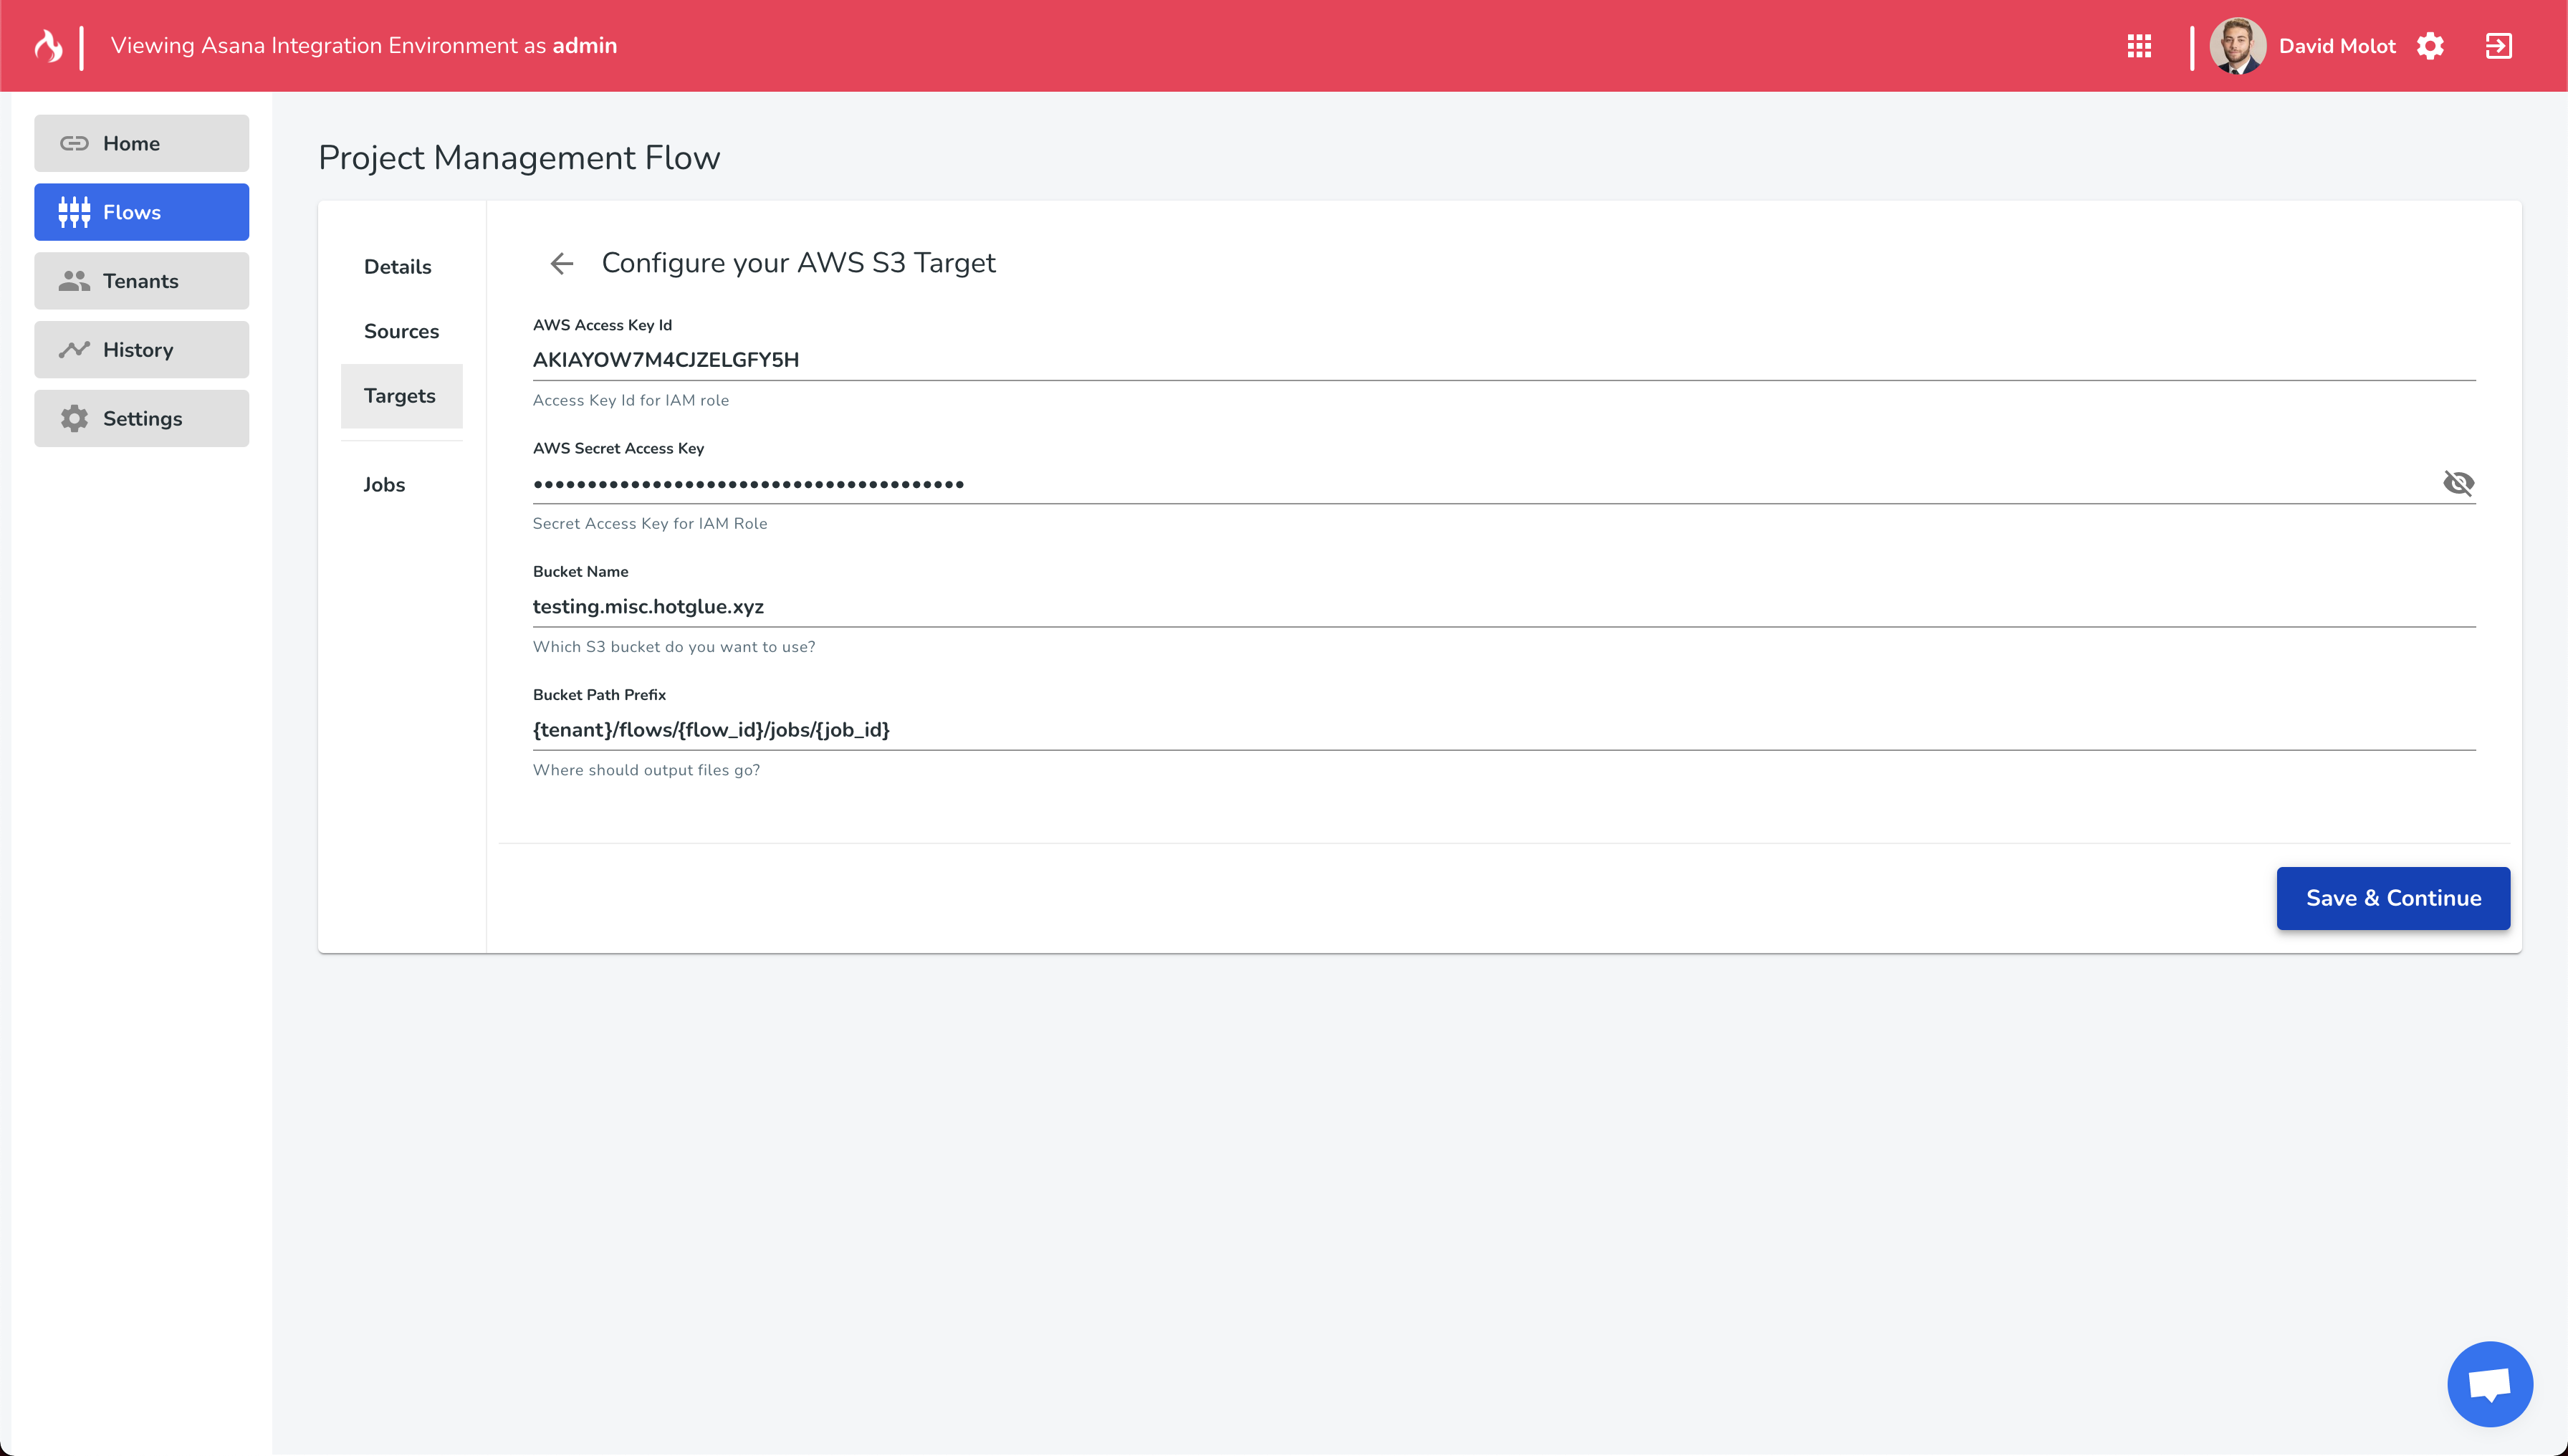
Task: Click the 'AWS Secret Access Key' label
Action: click(x=618, y=448)
